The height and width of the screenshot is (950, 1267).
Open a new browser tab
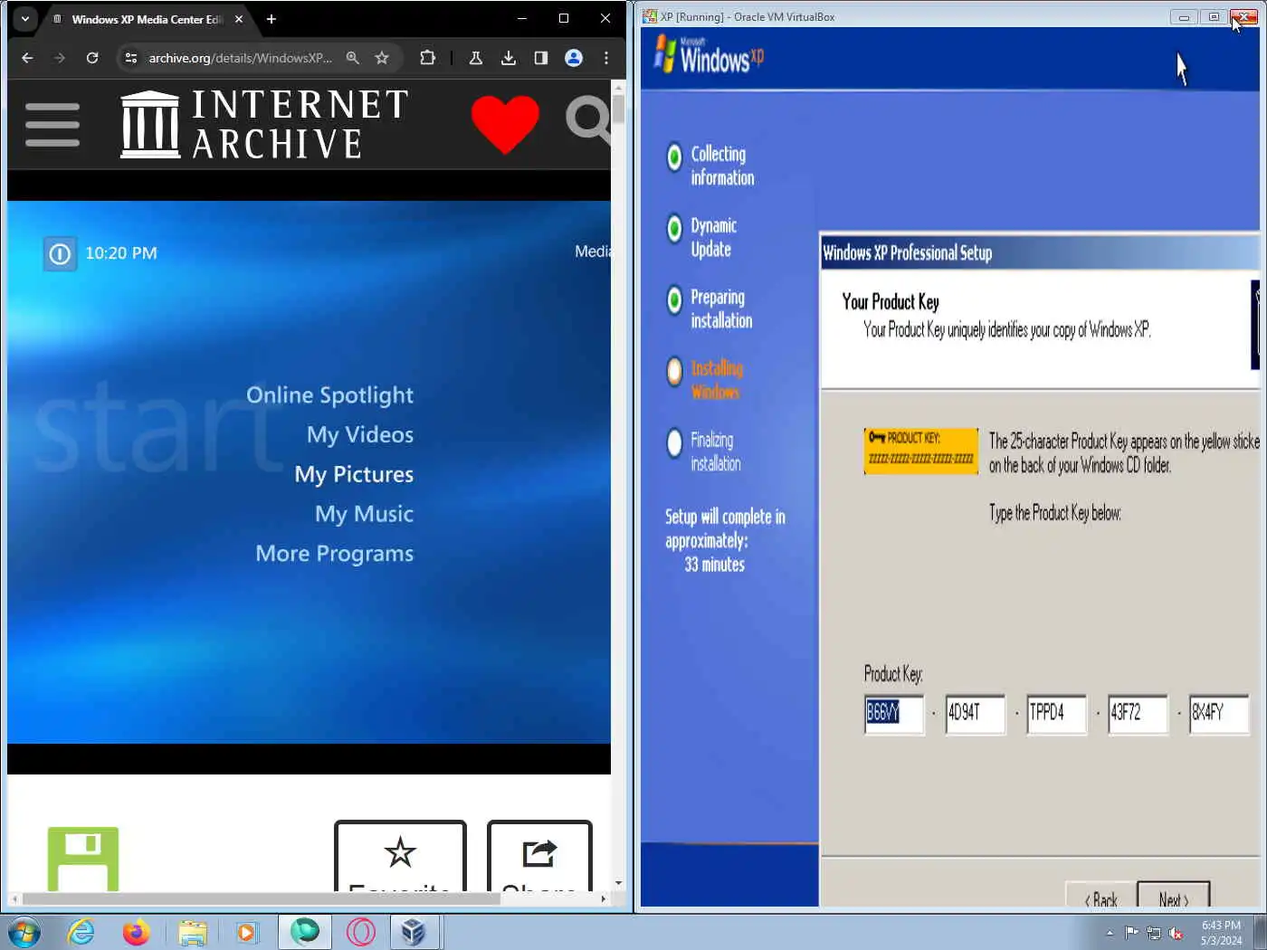pyautogui.click(x=271, y=19)
